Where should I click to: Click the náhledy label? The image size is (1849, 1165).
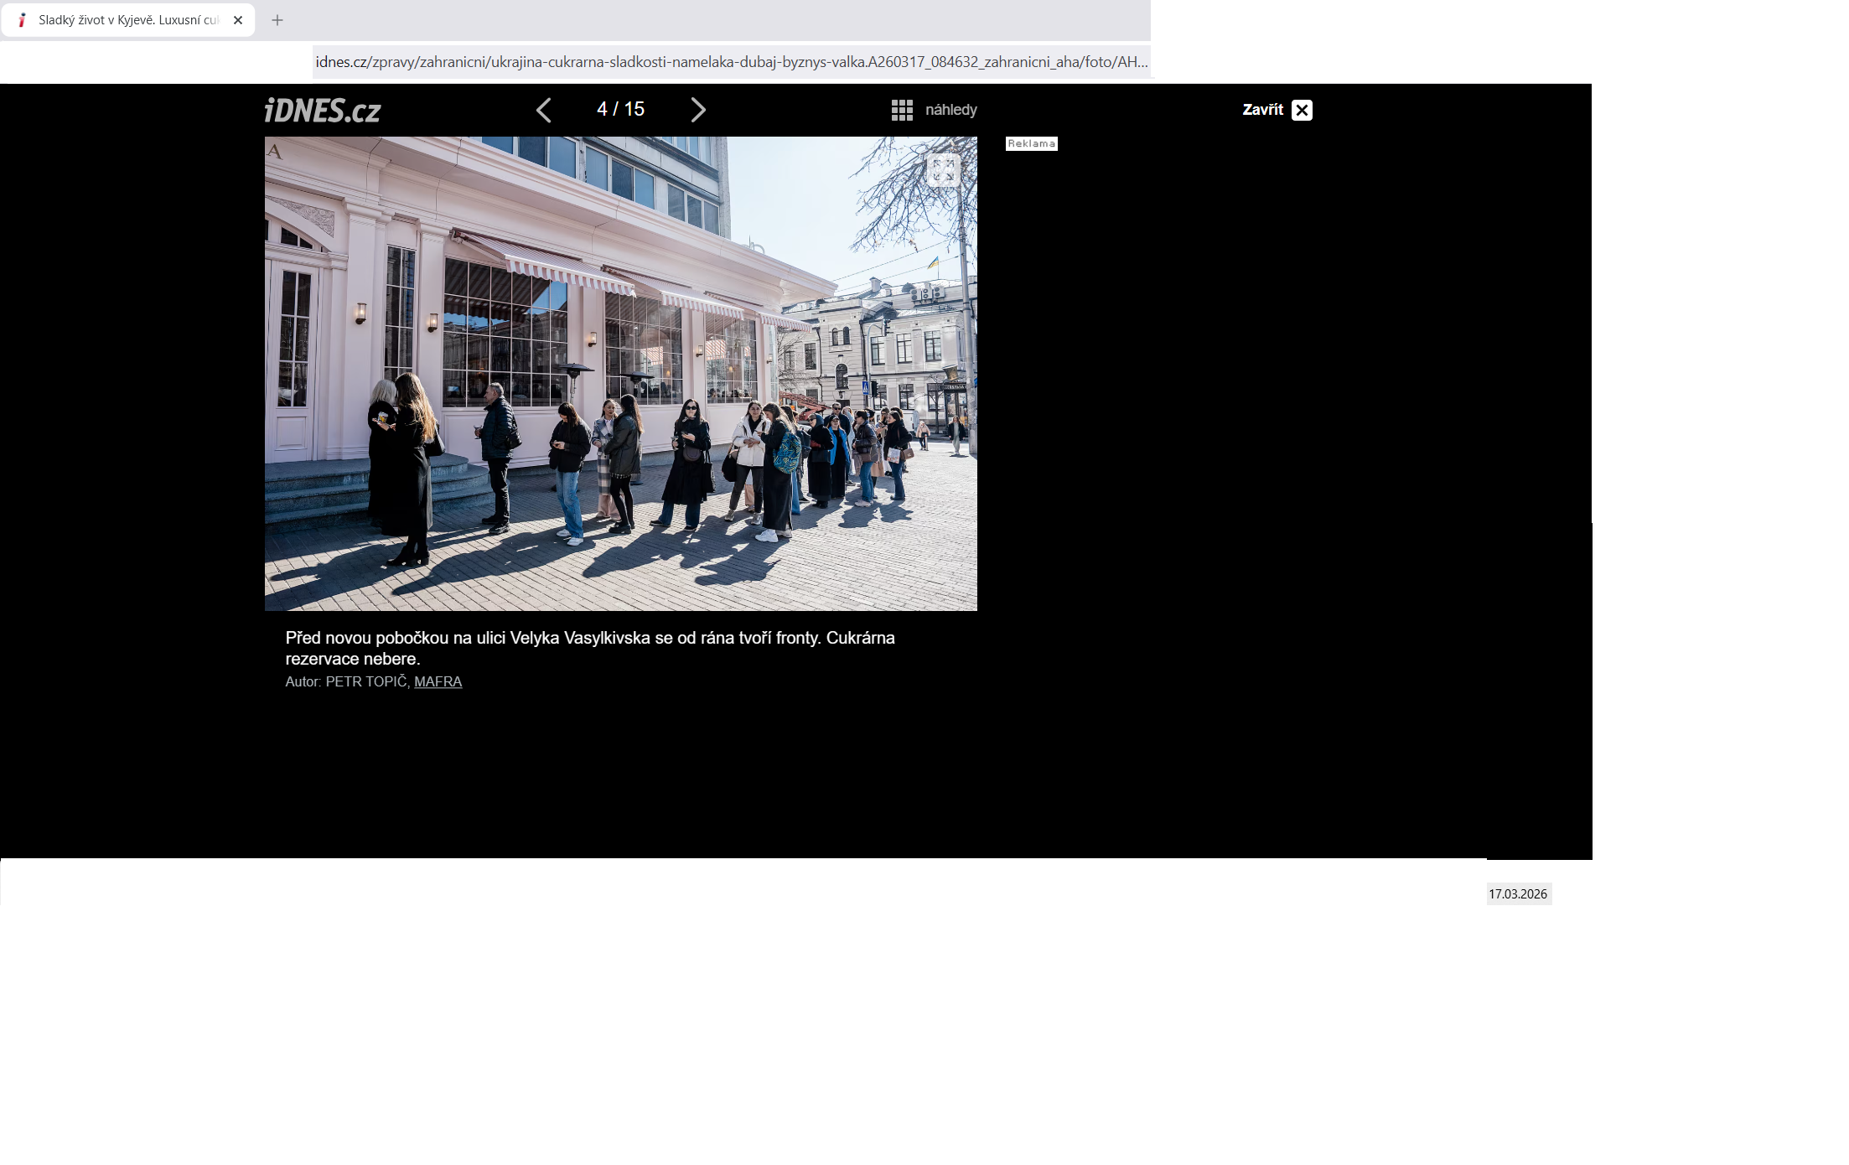[x=950, y=110]
